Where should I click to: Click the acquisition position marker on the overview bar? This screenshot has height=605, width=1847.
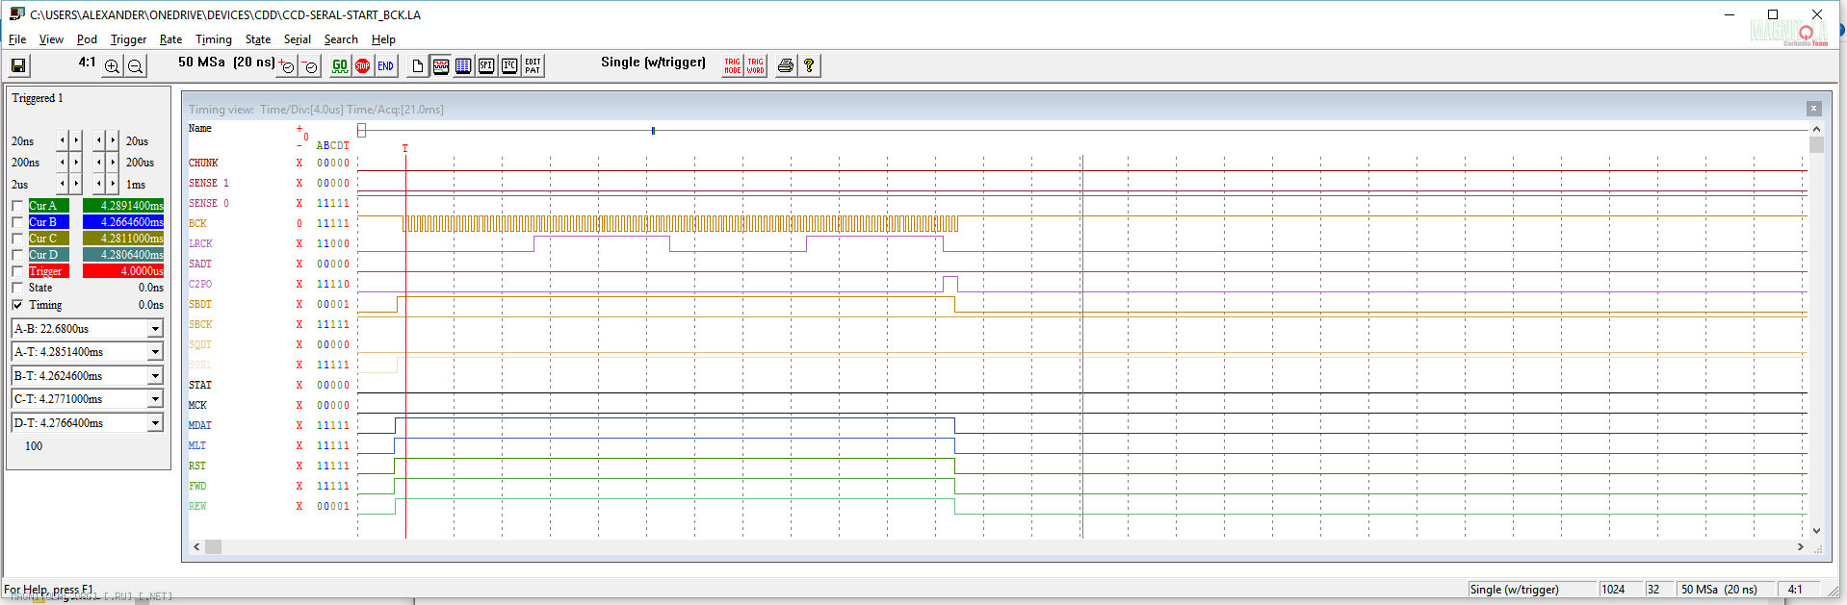(x=653, y=130)
